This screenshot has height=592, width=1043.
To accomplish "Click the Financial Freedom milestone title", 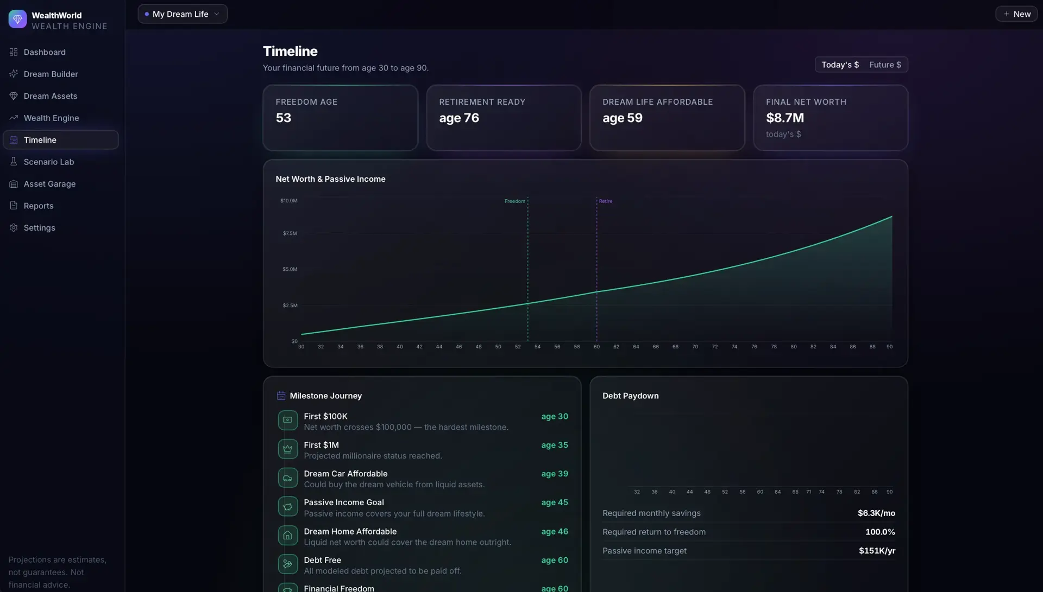I will (339, 588).
